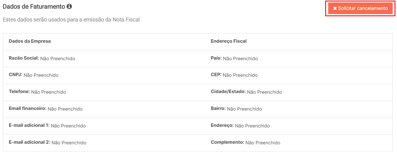This screenshot has height=156, width=397.
Task: Click the Telefone field label
Action: [19, 92]
